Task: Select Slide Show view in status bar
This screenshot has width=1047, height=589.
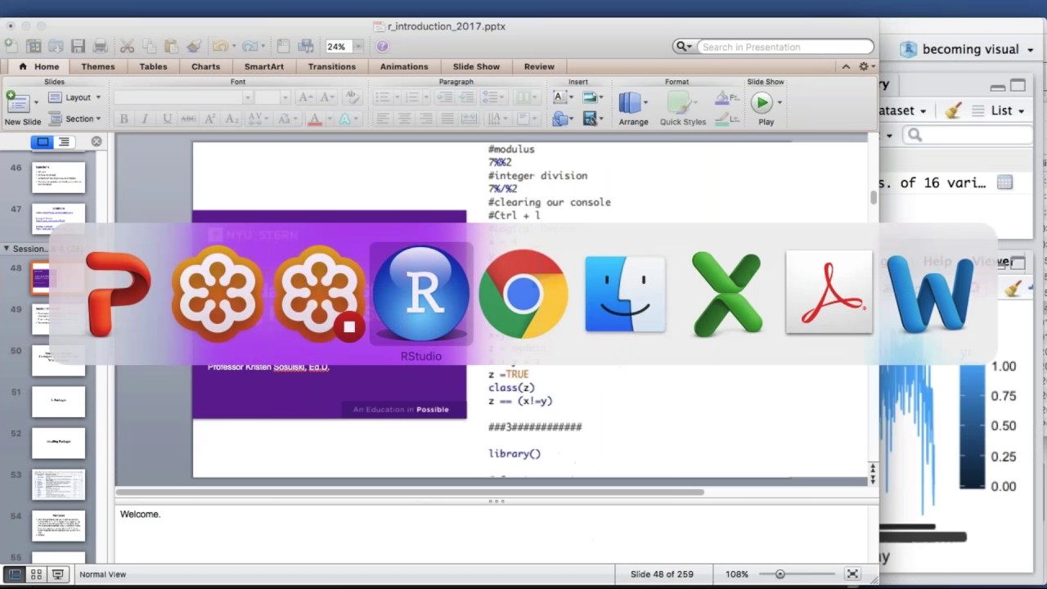Action: [x=57, y=574]
